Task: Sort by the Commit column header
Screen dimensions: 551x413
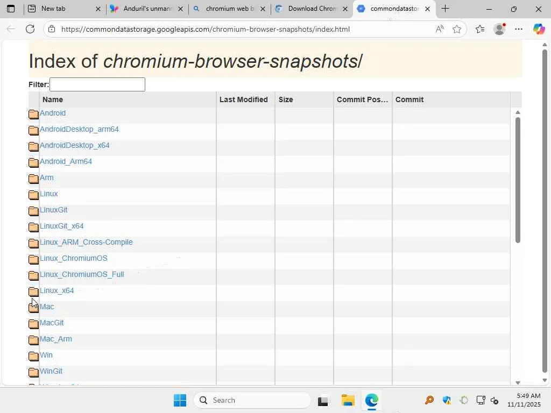Action: pyautogui.click(x=451, y=99)
